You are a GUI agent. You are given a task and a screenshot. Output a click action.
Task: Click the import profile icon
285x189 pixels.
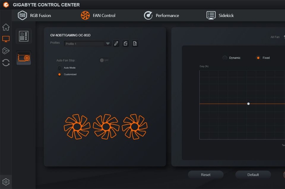point(135,44)
